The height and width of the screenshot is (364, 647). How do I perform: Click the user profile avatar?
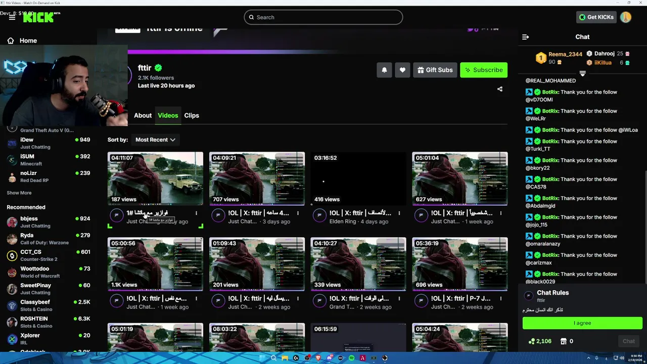pos(626,17)
